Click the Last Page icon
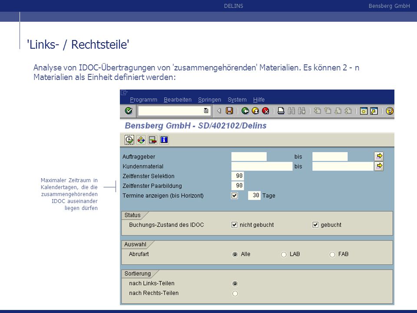The width and height of the screenshot is (417, 313). coord(348,111)
